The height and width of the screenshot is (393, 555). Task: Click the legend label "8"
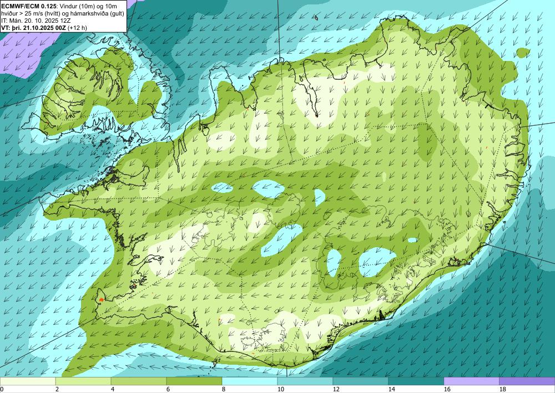tap(224, 389)
